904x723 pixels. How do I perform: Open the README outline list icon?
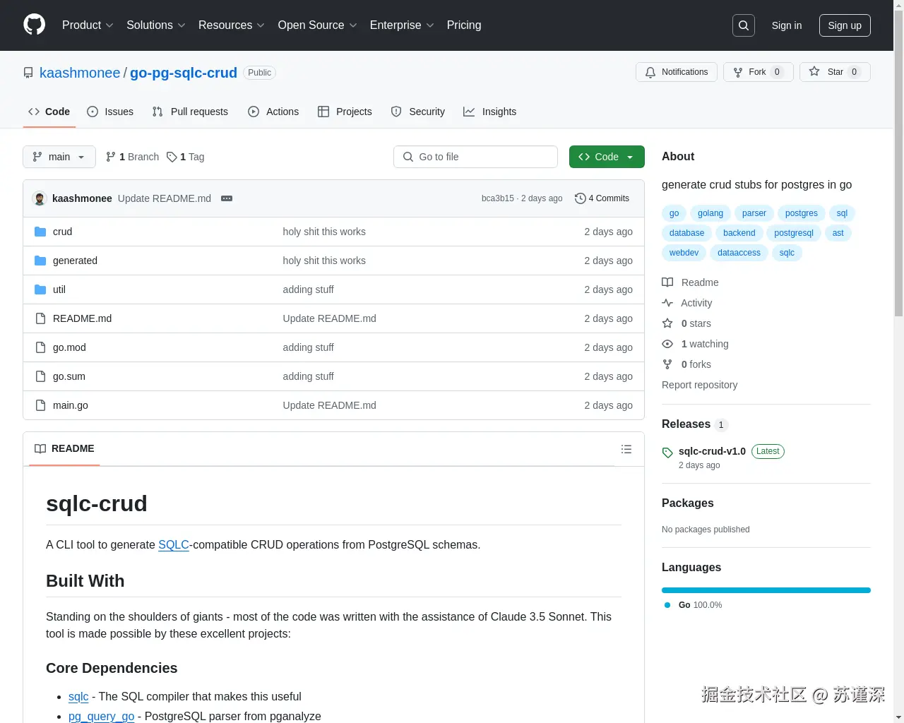[x=626, y=448]
